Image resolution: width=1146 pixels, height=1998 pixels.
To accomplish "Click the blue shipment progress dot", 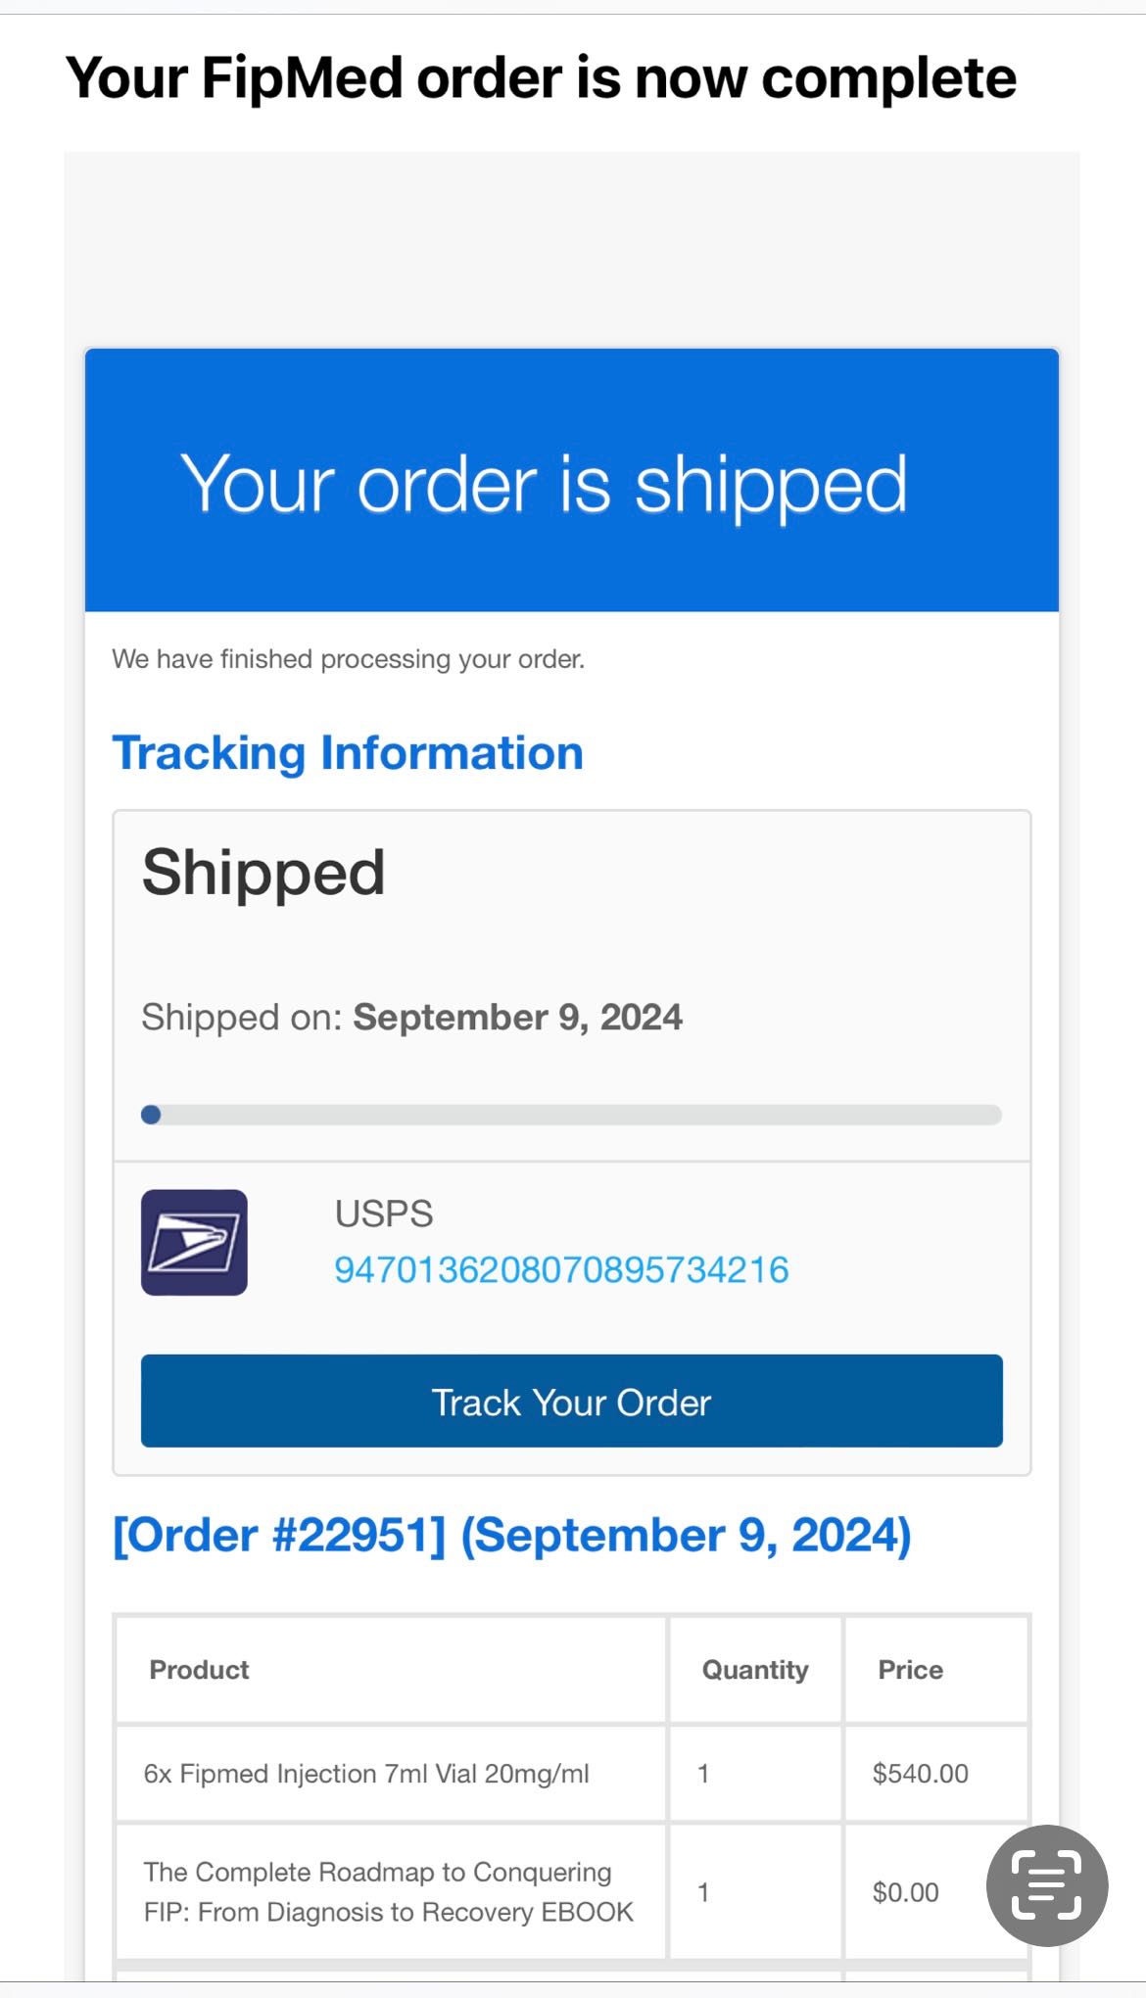I will (151, 1115).
